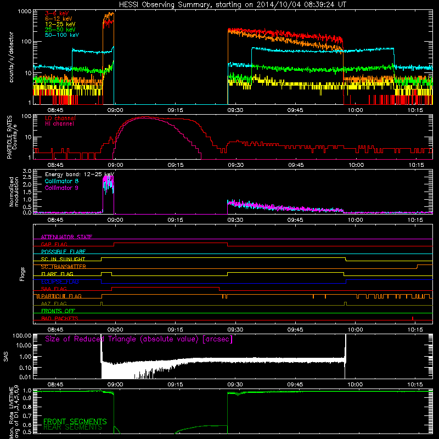Image resolution: width=439 pixels, height=439 pixels.
Task: Click the "FRONTS_OFF" flag label
Action: pyautogui.click(x=58, y=311)
